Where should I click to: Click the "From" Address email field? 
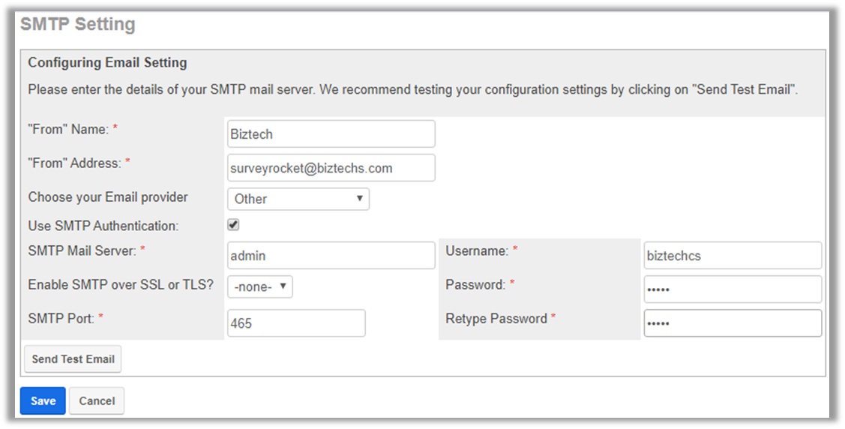coord(331,168)
